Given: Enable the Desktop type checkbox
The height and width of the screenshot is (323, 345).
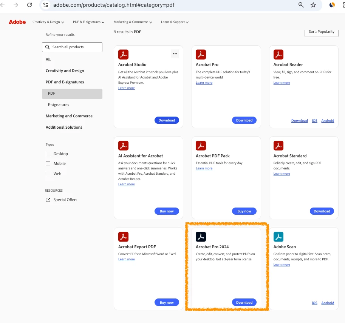Looking at the screenshot, I should pyautogui.click(x=48, y=154).
